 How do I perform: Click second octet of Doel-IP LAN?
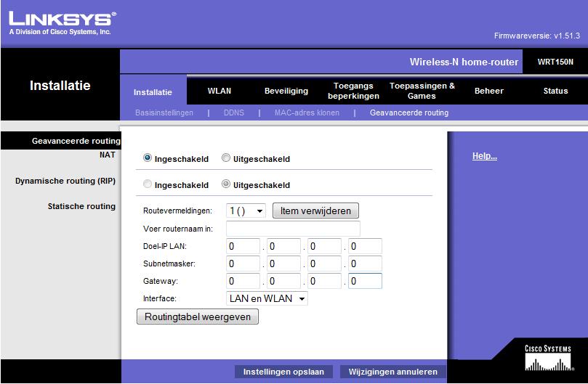tap(283, 247)
